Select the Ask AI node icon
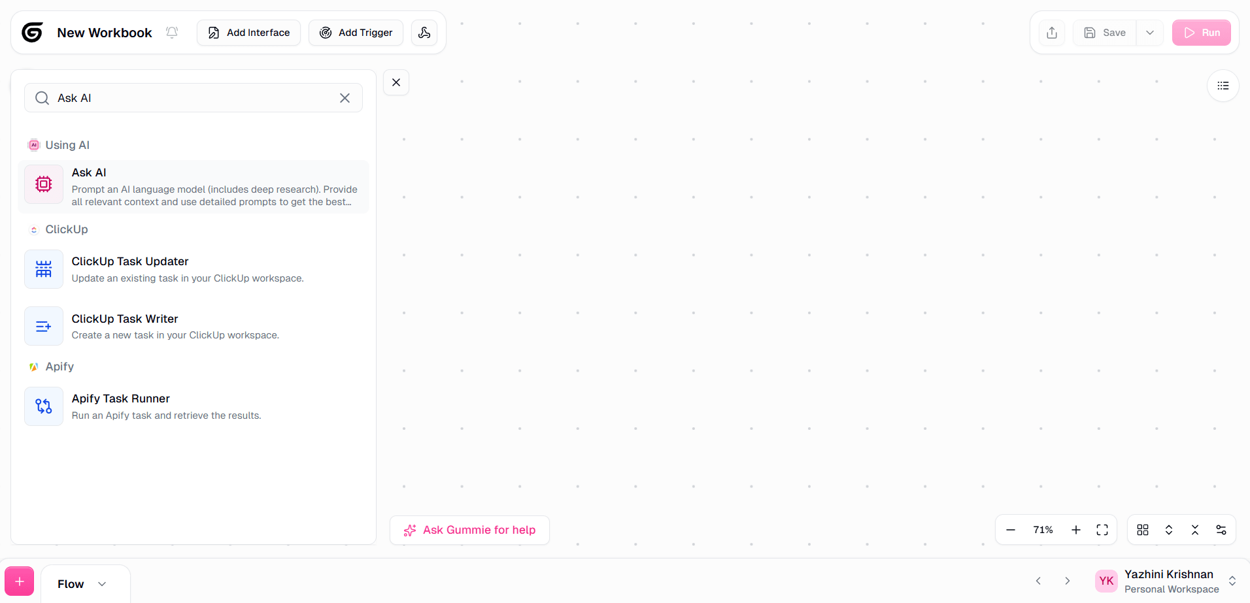Viewport: 1250px width, 603px height. [43, 184]
